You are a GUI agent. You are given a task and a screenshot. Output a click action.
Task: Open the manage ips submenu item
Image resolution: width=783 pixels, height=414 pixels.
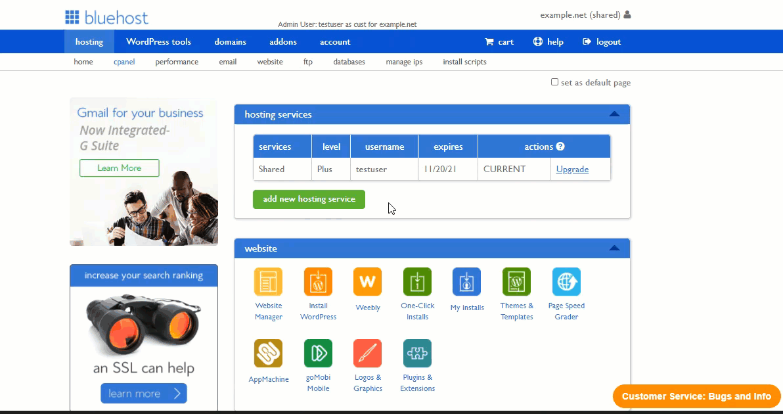click(404, 62)
